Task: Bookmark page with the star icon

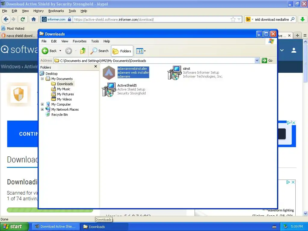Action: tap(233, 19)
